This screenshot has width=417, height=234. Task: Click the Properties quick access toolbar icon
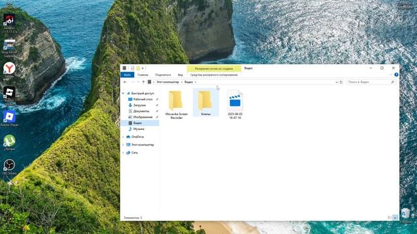132,68
